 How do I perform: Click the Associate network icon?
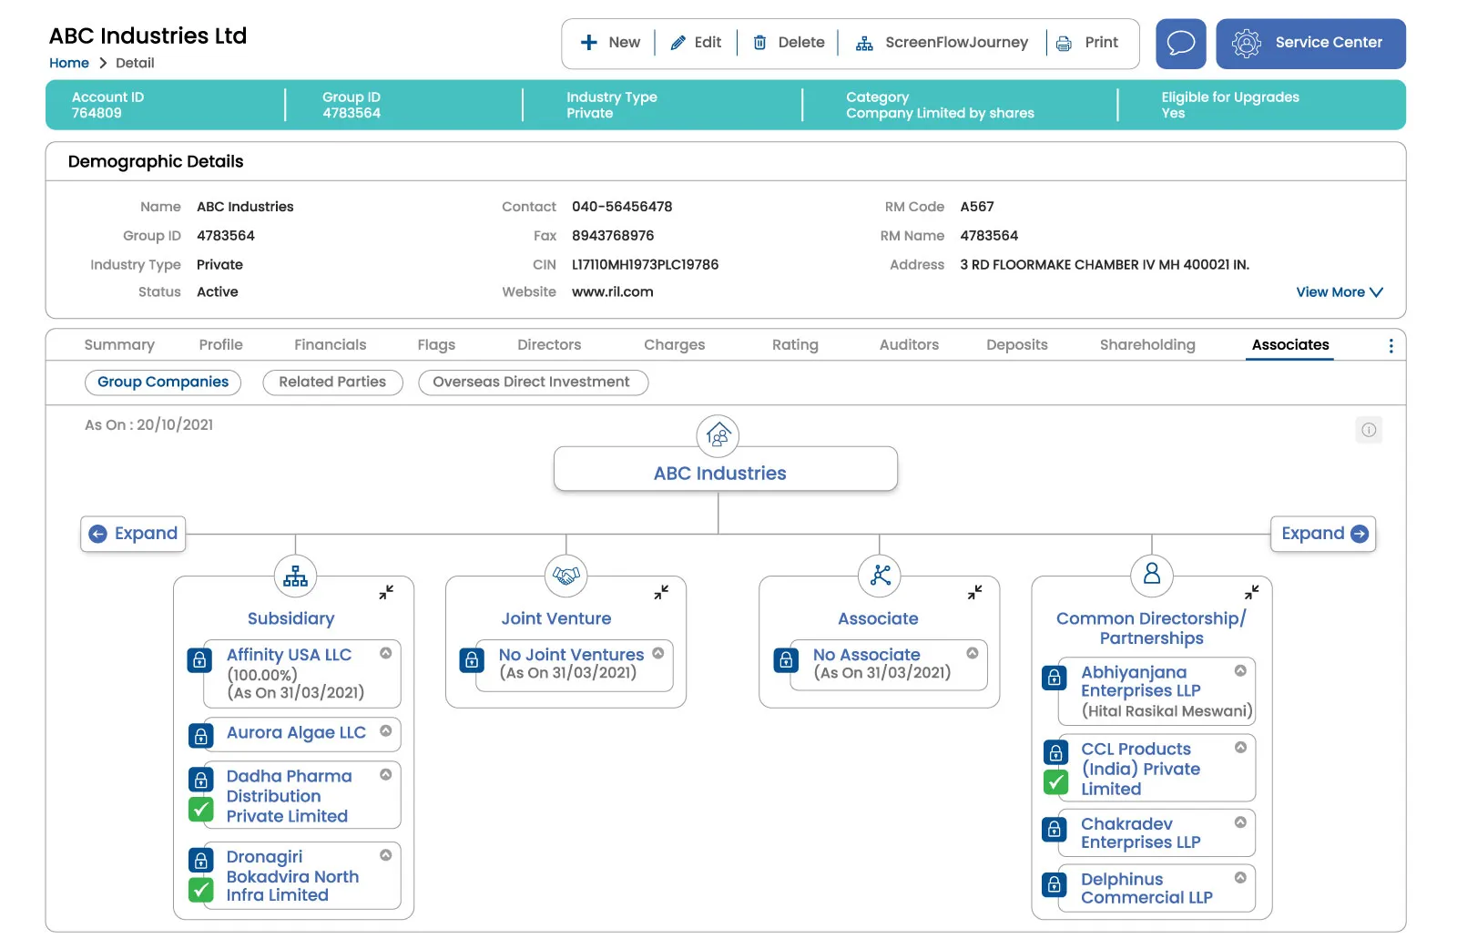(x=880, y=577)
